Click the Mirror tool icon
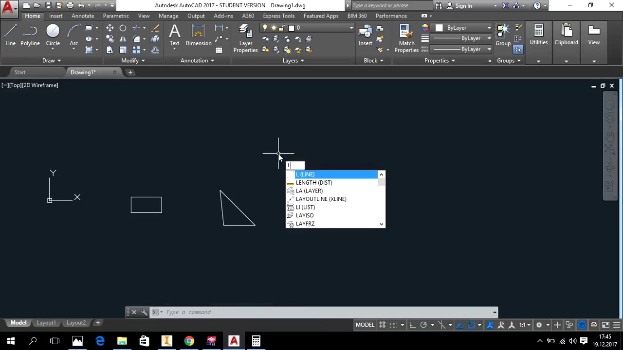 123,39
